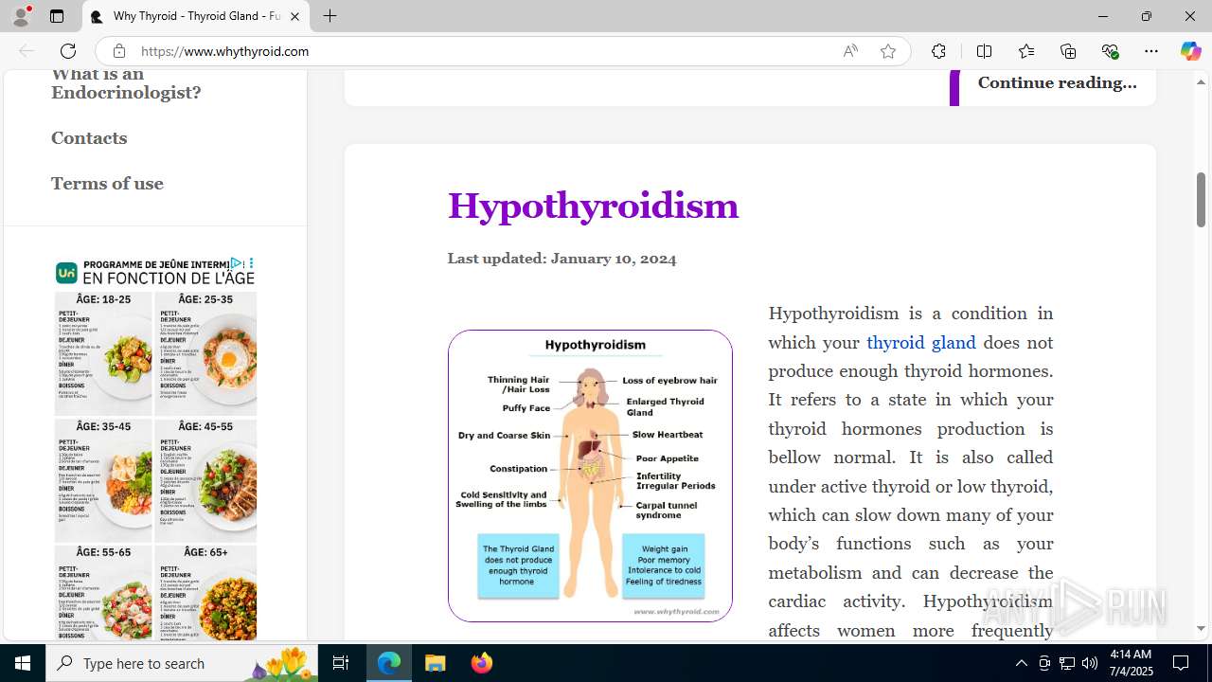Open the ad options three-dot menu

pyautogui.click(x=251, y=263)
